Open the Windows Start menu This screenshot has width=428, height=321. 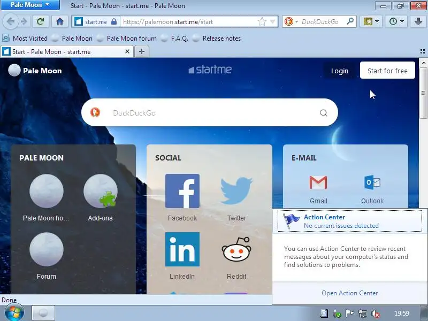14,312
